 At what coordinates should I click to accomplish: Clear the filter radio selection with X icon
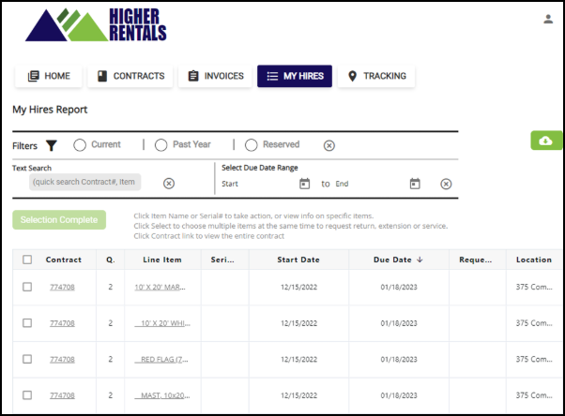point(329,145)
